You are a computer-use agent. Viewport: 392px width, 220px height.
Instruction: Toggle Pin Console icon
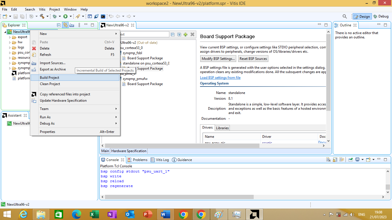351,160
